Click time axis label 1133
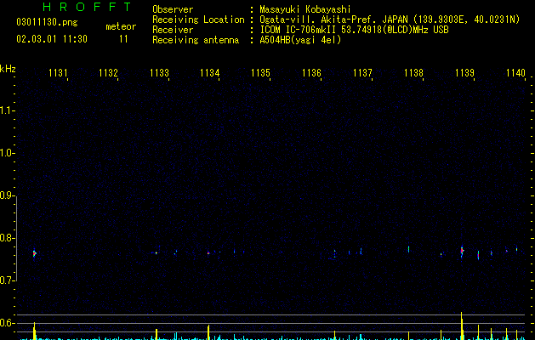This screenshot has width=535, height=340. (x=159, y=73)
